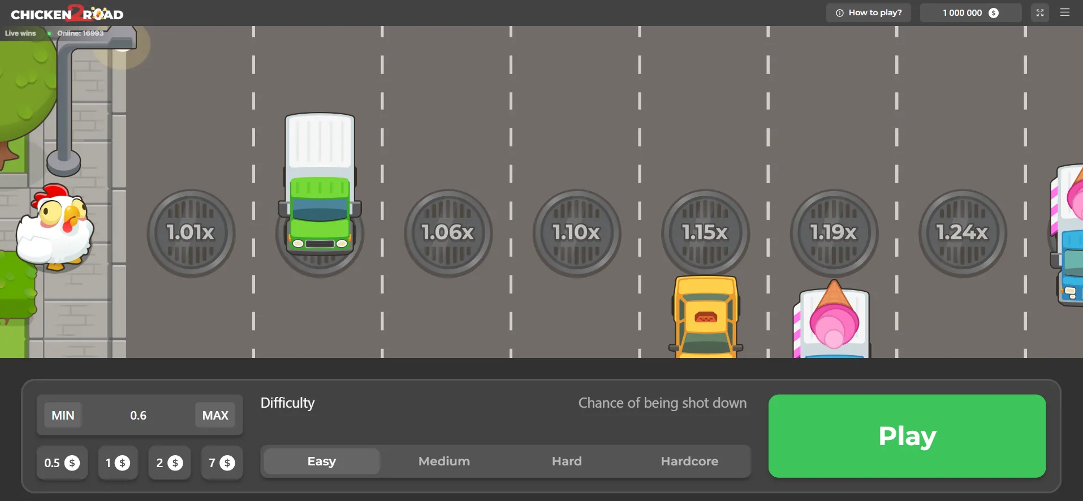
Task: Pick the 0.5 dollar bet preset
Action: pos(62,463)
